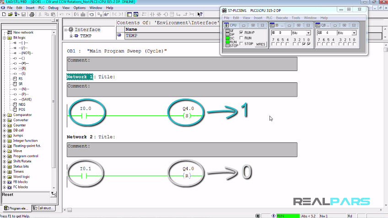Click the Cut scissors toolbar icon

pos(40,14)
